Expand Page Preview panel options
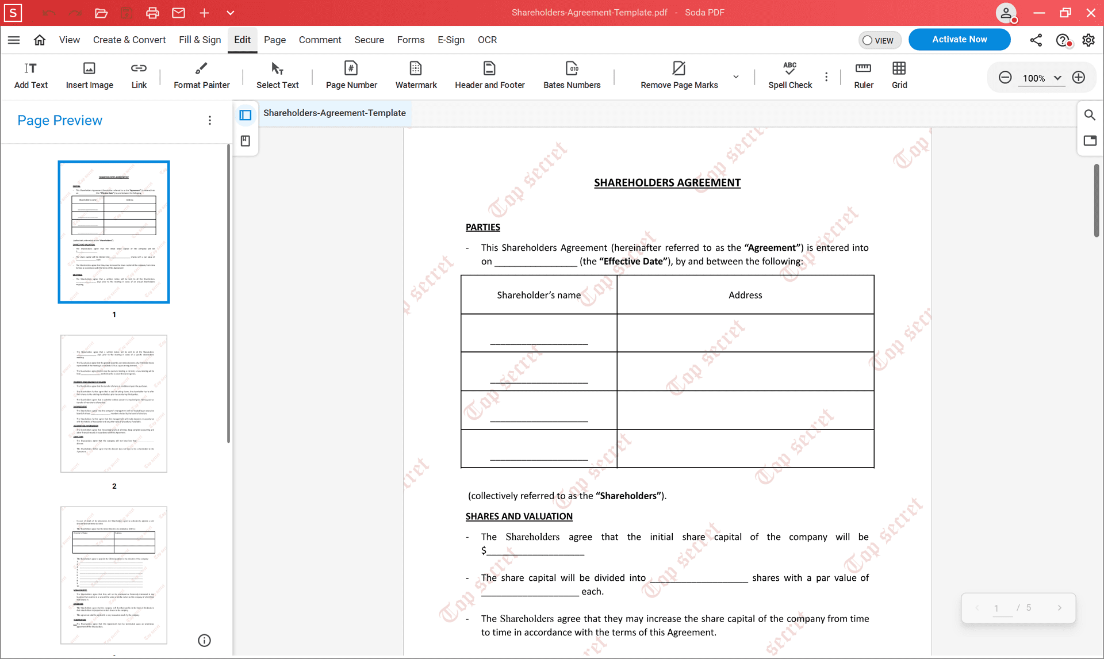Viewport: 1104px width, 659px height. coord(209,120)
